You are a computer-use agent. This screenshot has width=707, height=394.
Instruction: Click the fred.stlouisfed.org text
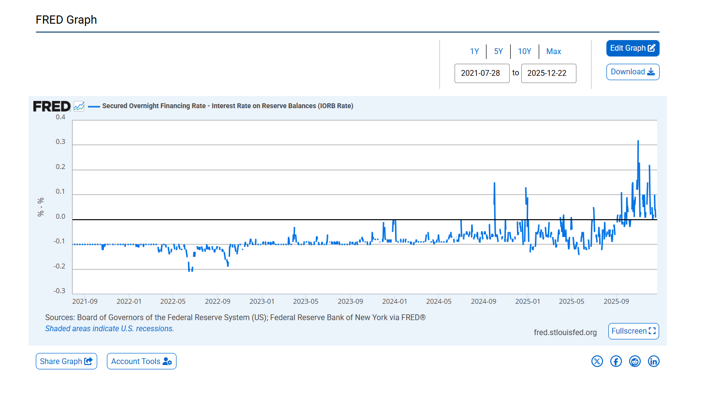point(565,332)
